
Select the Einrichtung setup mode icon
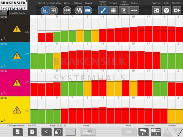(x=45, y=10)
